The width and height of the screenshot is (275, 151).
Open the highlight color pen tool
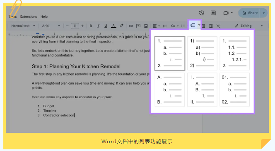[x=121, y=26]
